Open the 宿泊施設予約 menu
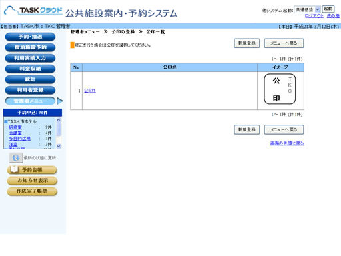 (x=30, y=47)
